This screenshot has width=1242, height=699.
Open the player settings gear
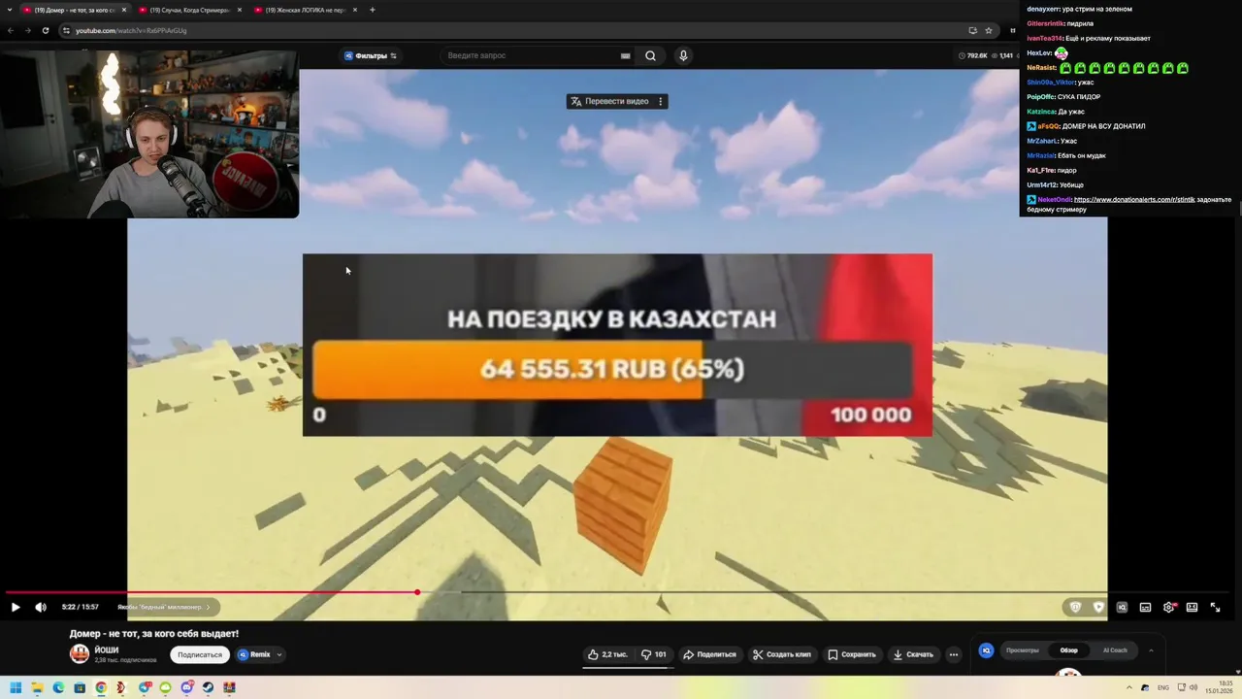coord(1169,607)
